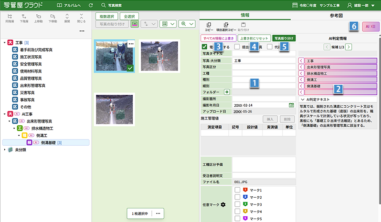
Task: Select 安全管理写真 in the tree
Action: tap(31, 64)
